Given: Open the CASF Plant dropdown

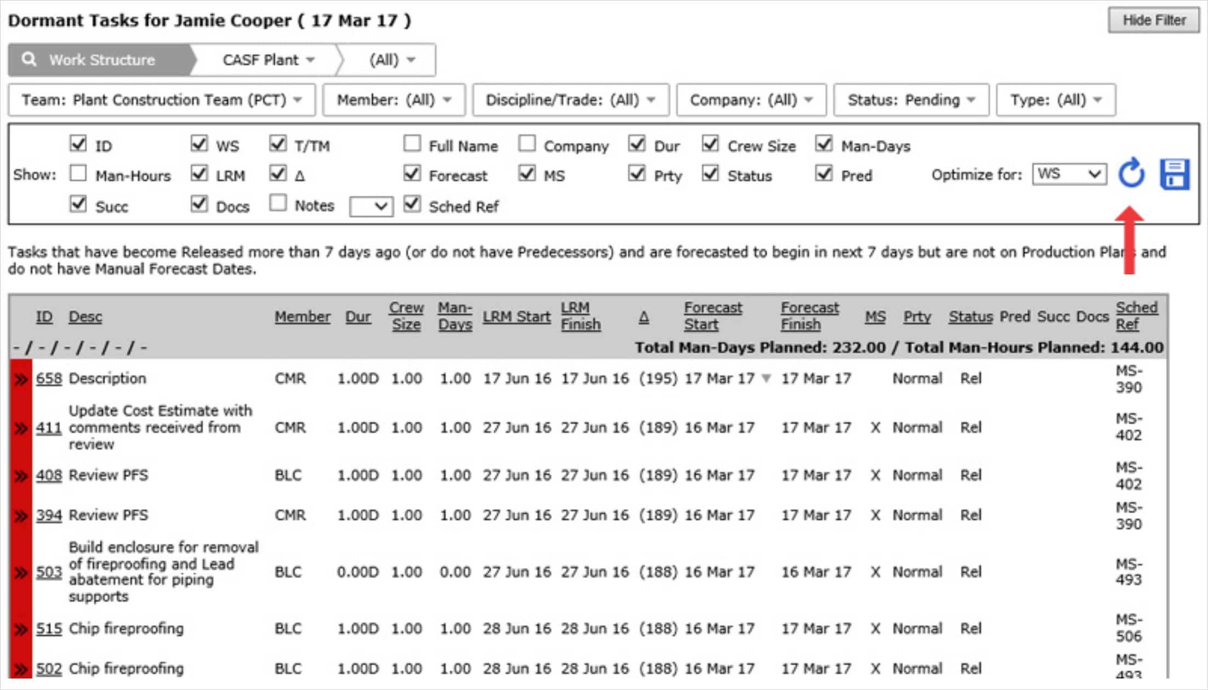Looking at the screenshot, I should pos(268,60).
